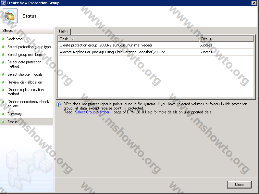Click the green bullet next to Summary
The width and height of the screenshot is (259, 194).
coord(3,114)
